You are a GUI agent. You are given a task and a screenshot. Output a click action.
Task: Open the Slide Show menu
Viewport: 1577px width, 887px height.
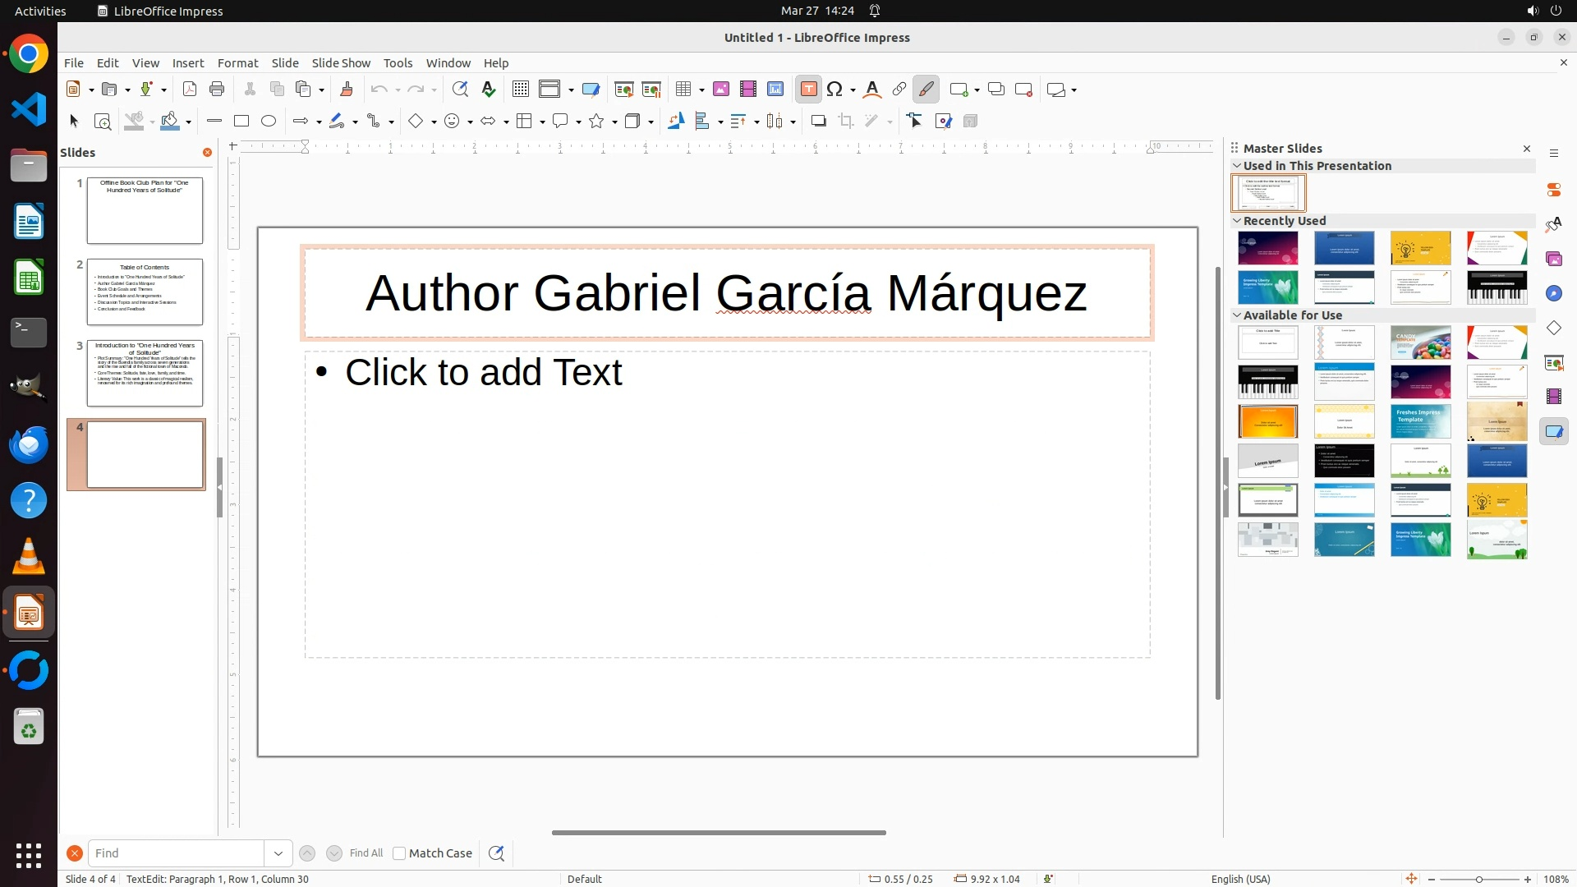click(341, 63)
